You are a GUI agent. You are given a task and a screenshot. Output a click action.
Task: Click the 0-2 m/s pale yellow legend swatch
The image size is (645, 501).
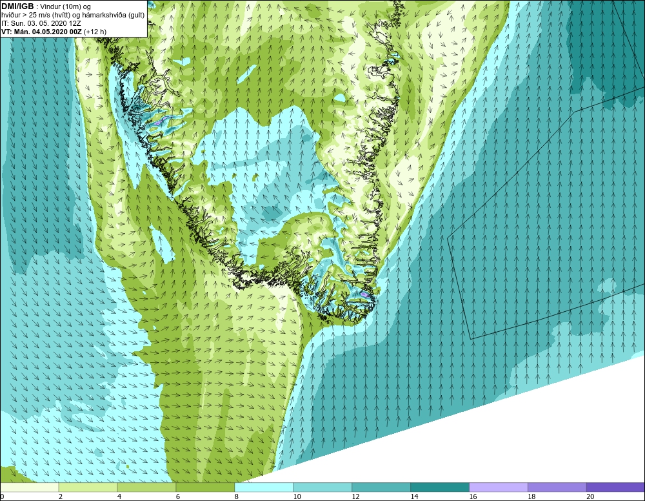[29, 487]
